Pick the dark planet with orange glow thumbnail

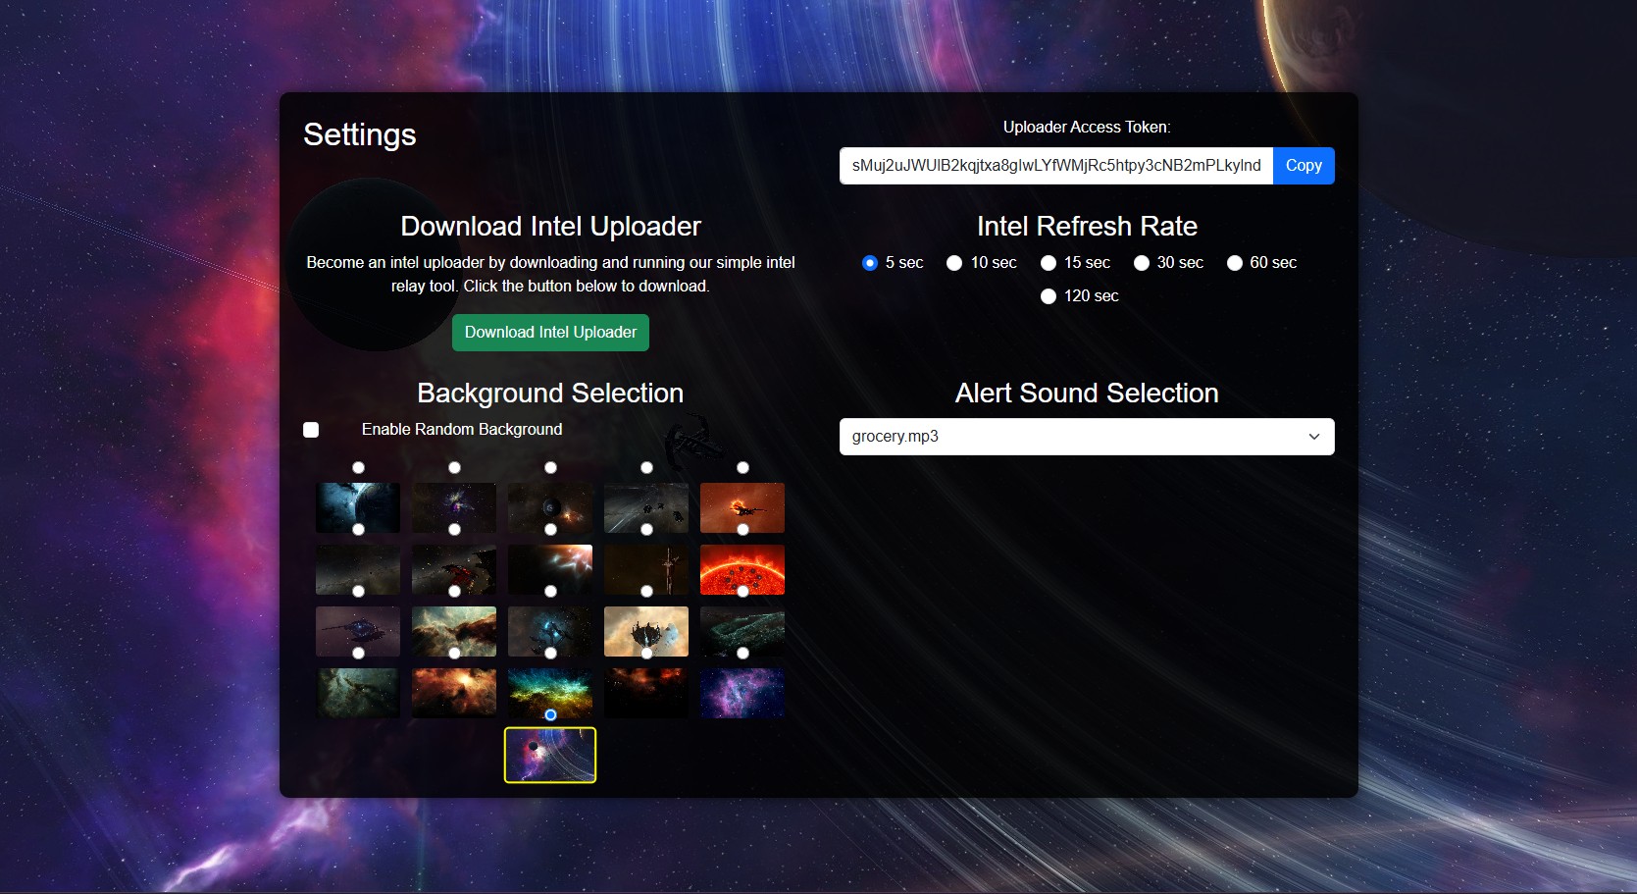(550, 507)
